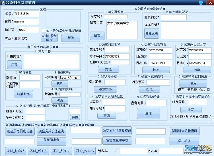Click the 发表的QQ input field

[x=174, y=17]
